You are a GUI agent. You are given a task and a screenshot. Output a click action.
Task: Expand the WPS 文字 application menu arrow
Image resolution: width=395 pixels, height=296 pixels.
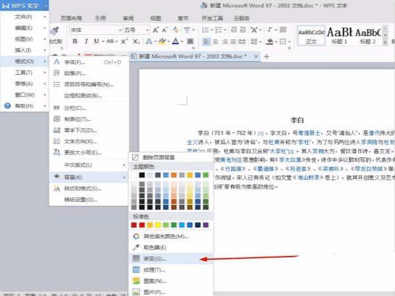(45, 5)
